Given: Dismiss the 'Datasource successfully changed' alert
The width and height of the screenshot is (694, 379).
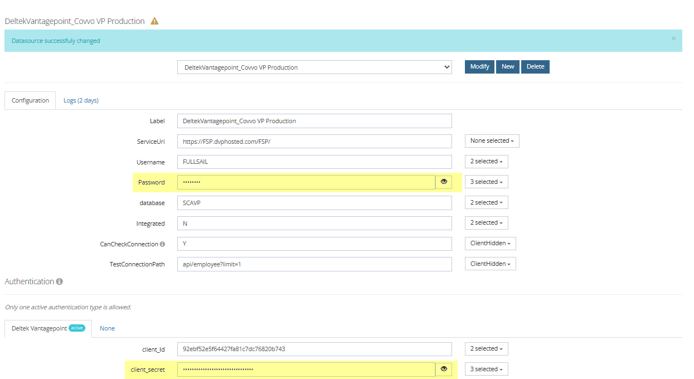Looking at the screenshot, I should (673, 38).
